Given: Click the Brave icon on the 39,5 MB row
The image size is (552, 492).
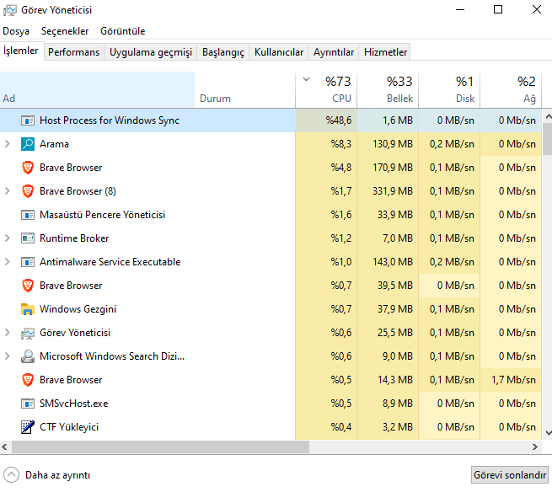Looking at the screenshot, I should coord(28,286).
